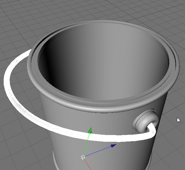Click the green Y-axis arrow handle
The height and width of the screenshot is (170, 185).
pos(90,130)
